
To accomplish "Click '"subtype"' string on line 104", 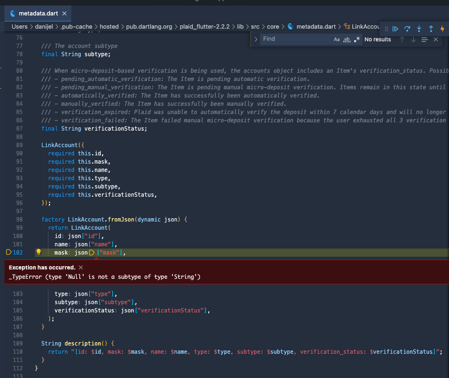I will [x=116, y=302].
